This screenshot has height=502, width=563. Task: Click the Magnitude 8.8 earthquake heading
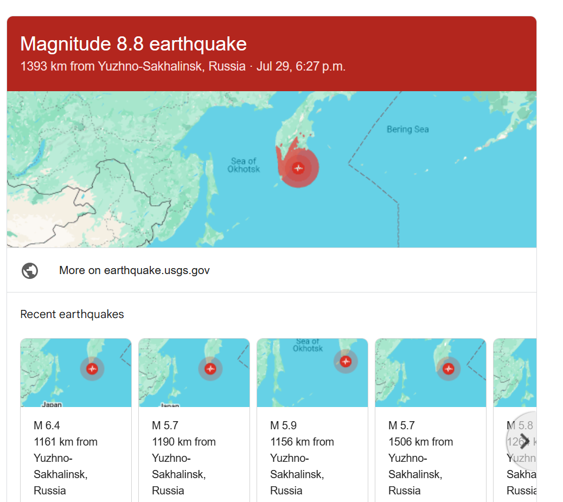point(133,43)
